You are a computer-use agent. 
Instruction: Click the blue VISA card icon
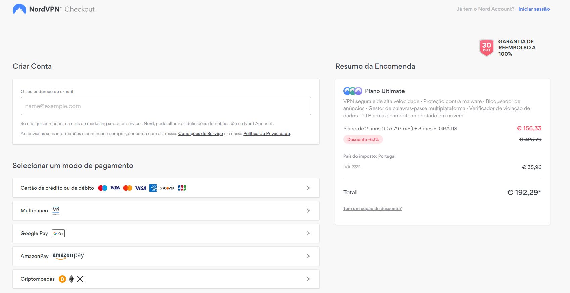coord(141,188)
